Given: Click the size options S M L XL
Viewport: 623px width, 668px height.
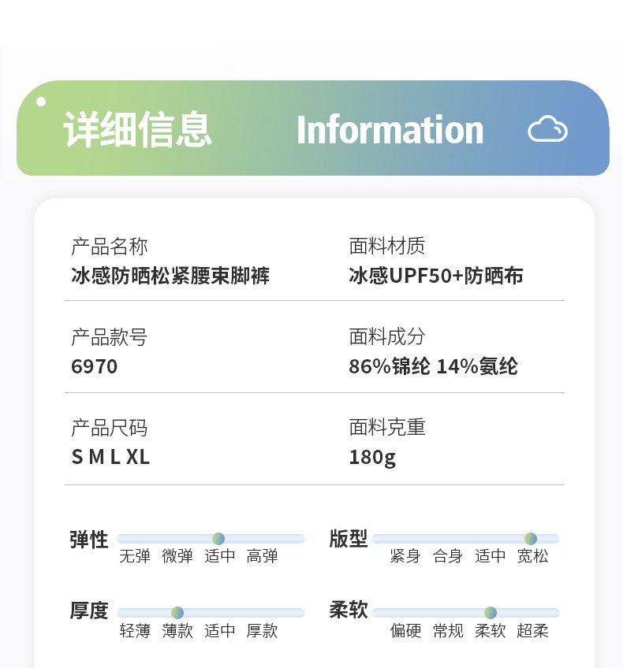Looking at the screenshot, I should (110, 457).
